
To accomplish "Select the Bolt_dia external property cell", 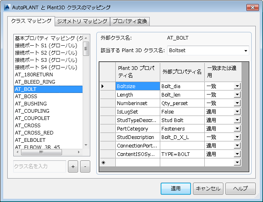I will [x=182, y=86].
